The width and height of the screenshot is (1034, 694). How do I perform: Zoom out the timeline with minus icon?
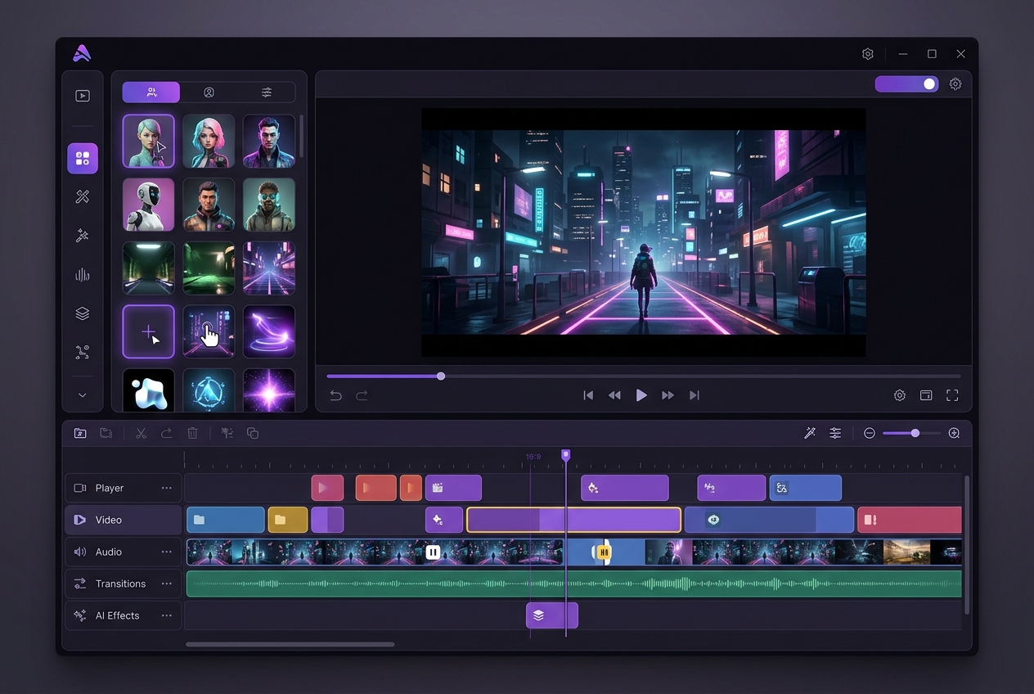pyautogui.click(x=870, y=433)
